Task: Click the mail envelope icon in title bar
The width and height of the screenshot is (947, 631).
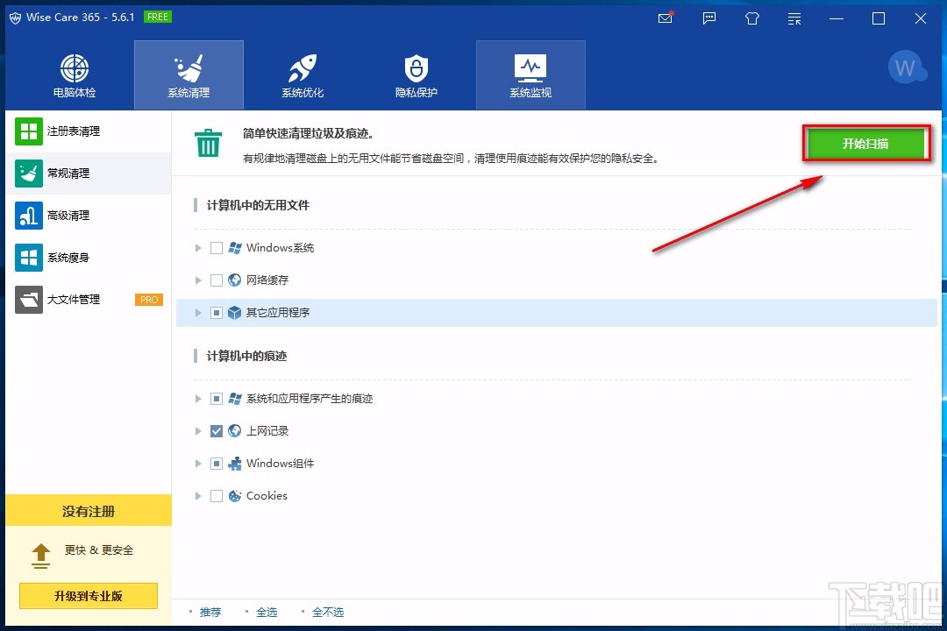Action: tap(666, 18)
